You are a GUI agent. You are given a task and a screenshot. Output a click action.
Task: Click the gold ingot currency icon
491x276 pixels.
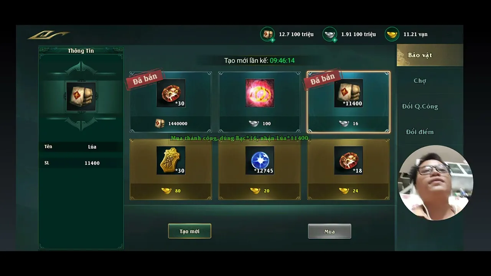click(392, 34)
